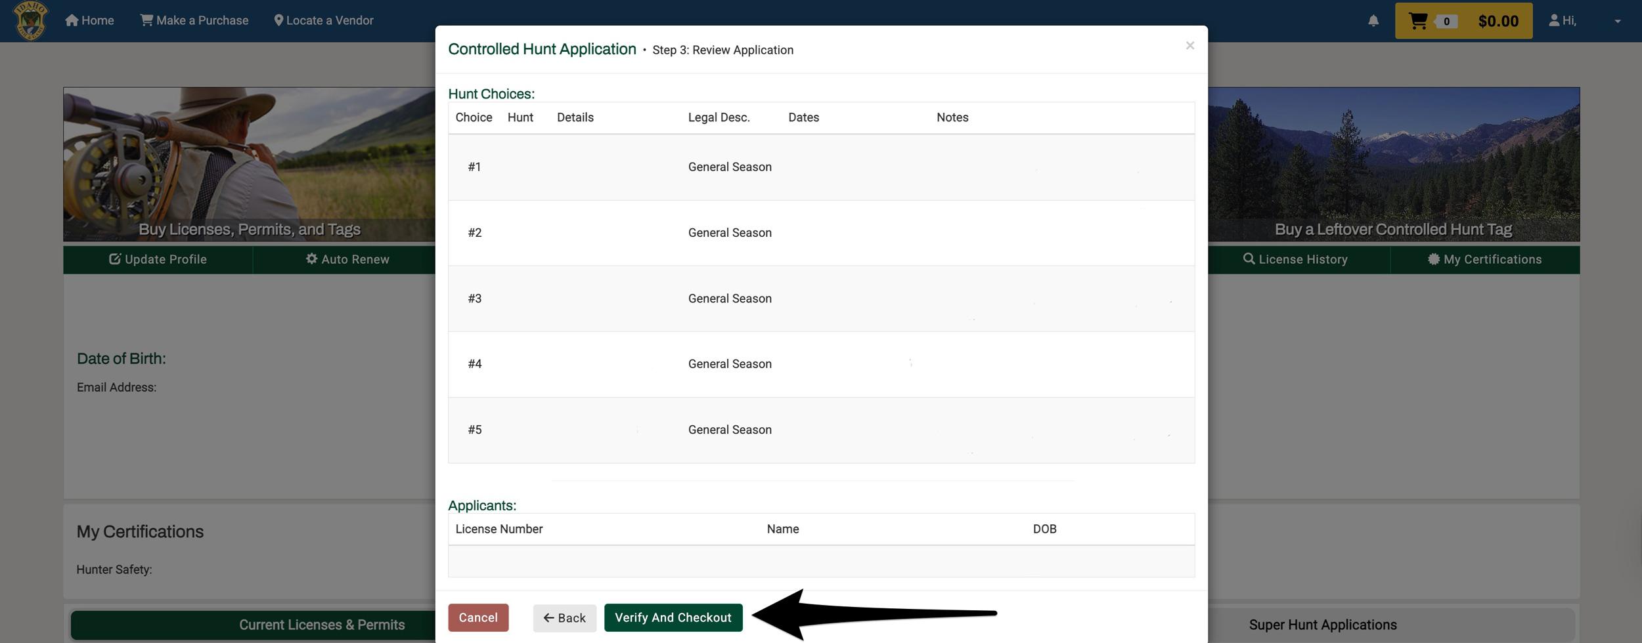Open the notifications bell
The image size is (1642, 643).
pos(1373,21)
